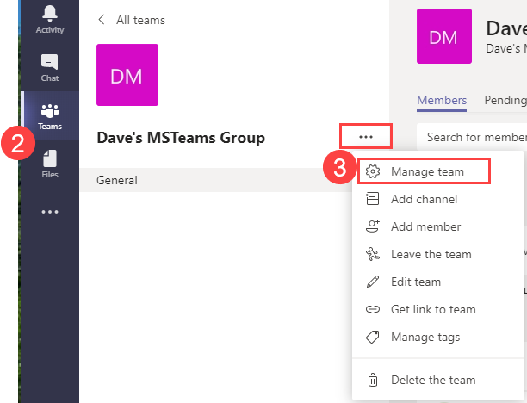Choose Manage tags from menu
This screenshot has height=403, width=527.
pos(438,337)
